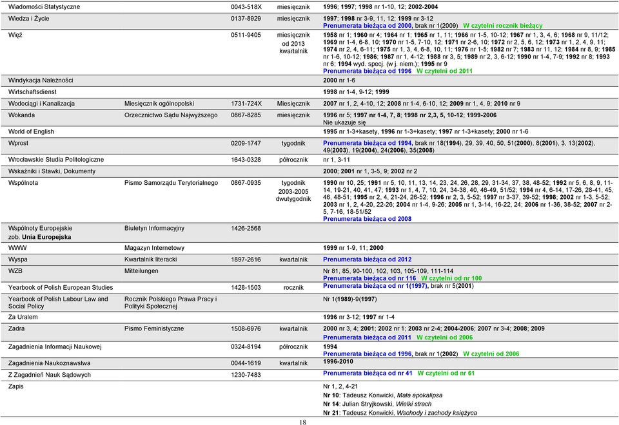Viewport: 619px width, 425px height.
Task: Click 'Prenumerata bieżąca od 2011' text
Action: coord(367,337)
